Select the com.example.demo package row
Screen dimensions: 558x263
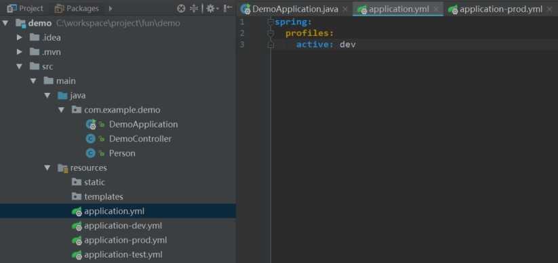(x=118, y=110)
